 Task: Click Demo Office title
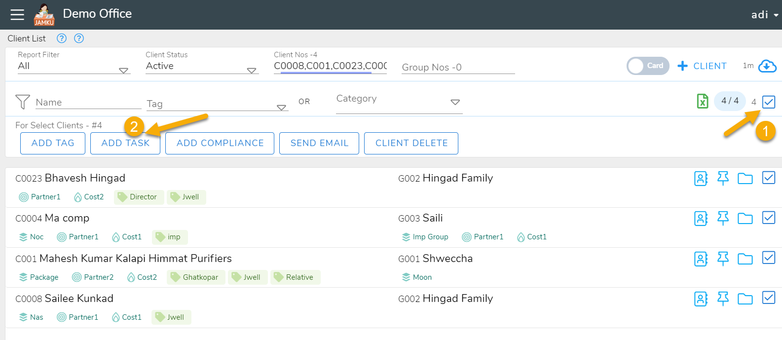click(97, 14)
